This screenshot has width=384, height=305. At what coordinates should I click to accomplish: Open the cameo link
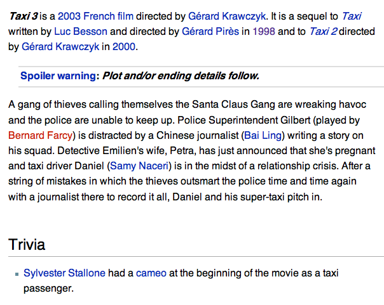pos(151,273)
